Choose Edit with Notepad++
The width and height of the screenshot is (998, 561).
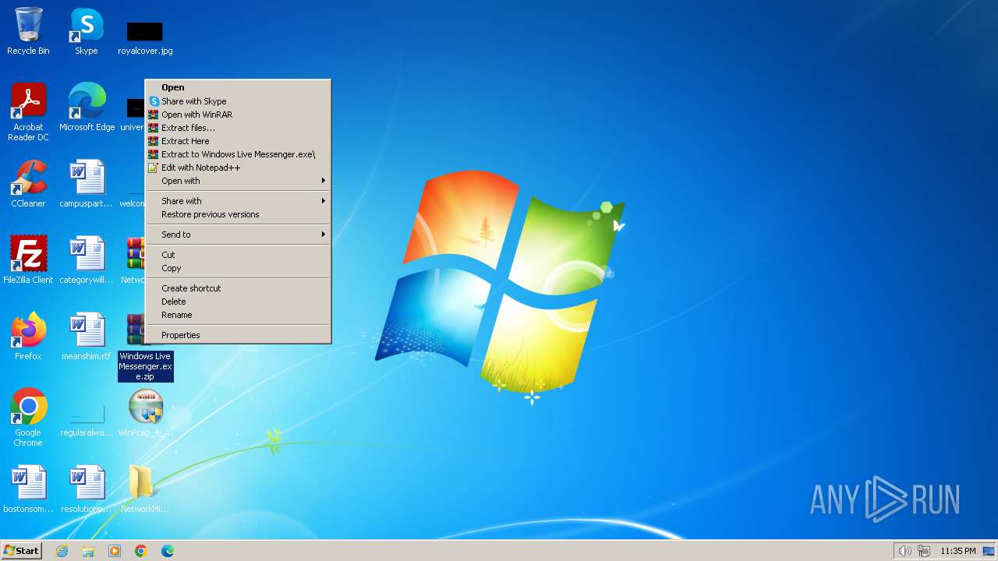tap(239, 168)
